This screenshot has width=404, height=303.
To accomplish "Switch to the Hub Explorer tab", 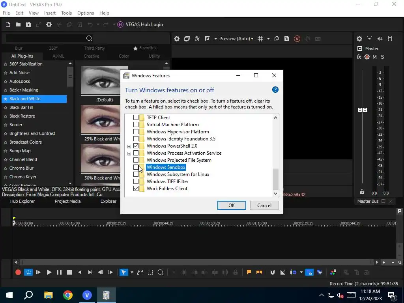I will point(22,201).
